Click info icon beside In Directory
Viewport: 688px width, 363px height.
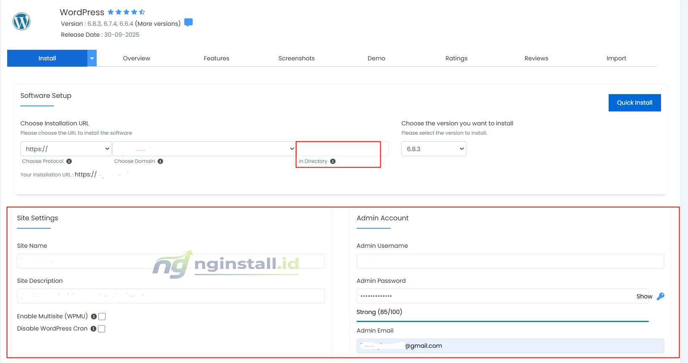pyautogui.click(x=333, y=161)
